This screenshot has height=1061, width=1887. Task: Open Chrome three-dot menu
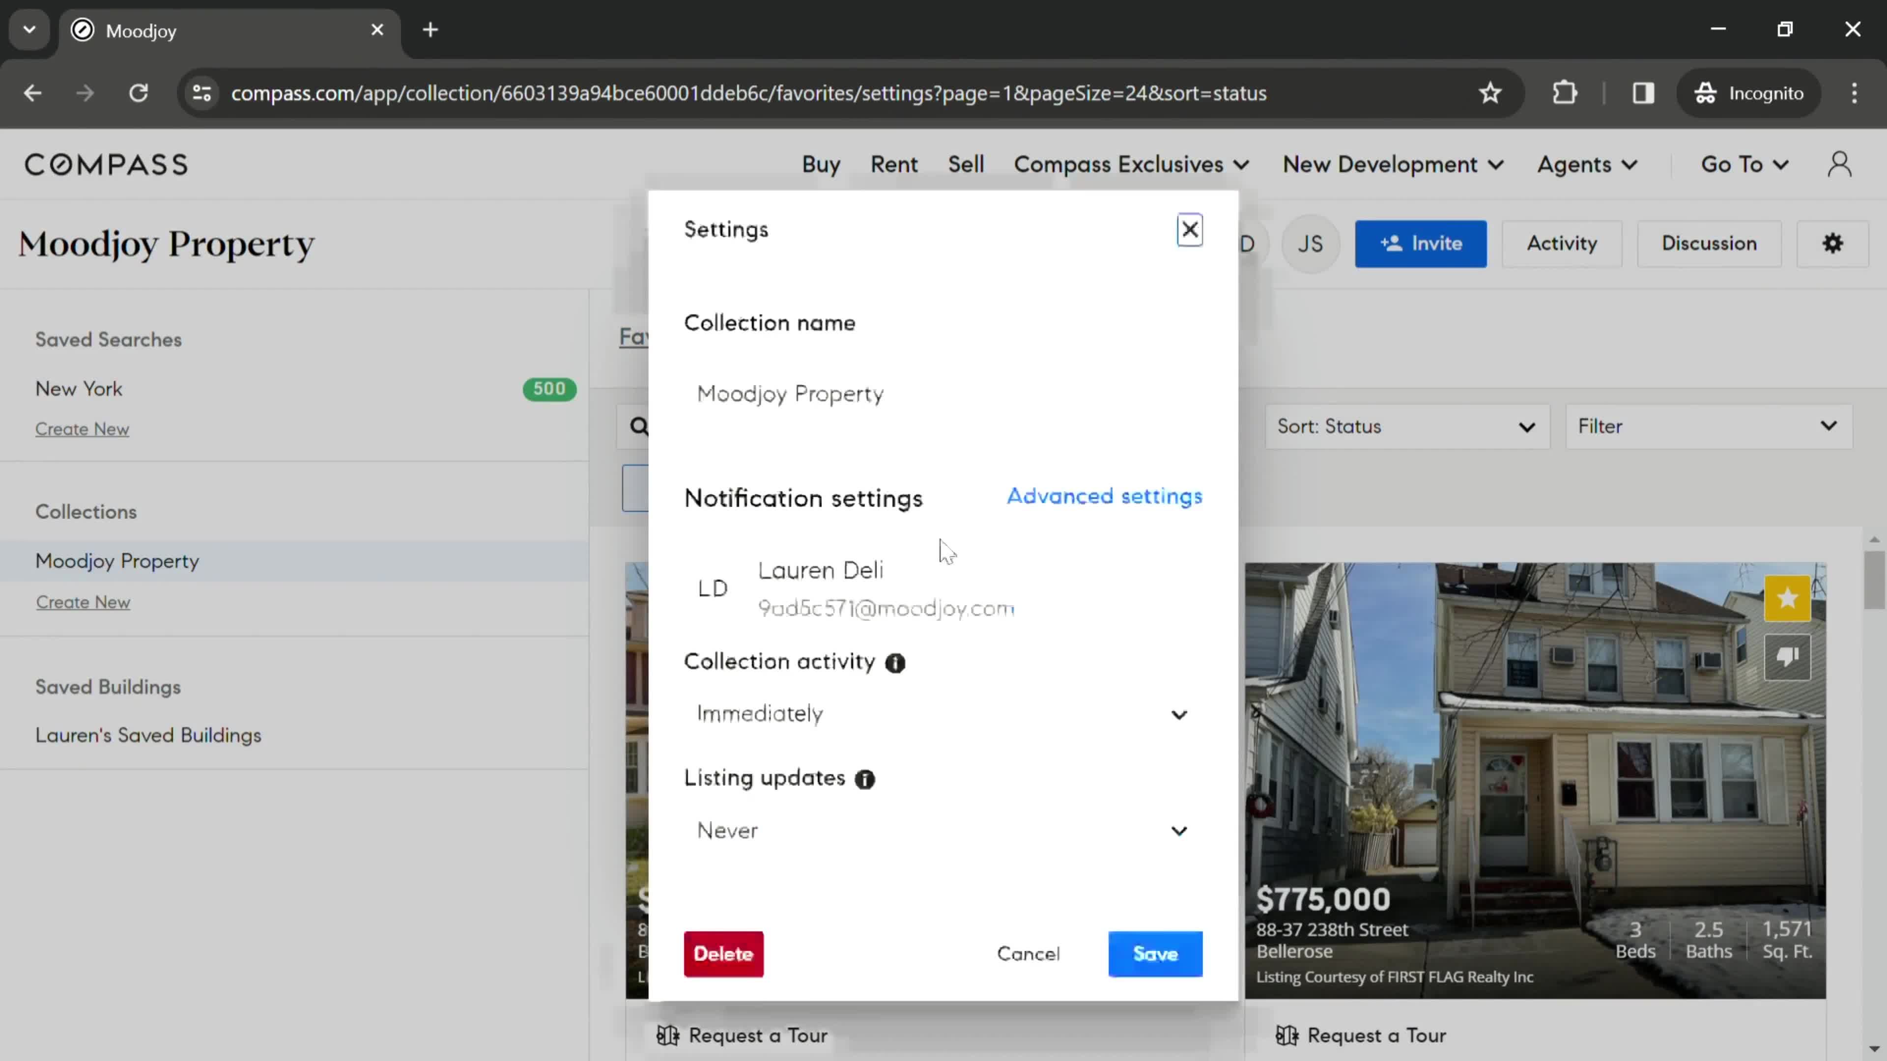[x=1854, y=93]
